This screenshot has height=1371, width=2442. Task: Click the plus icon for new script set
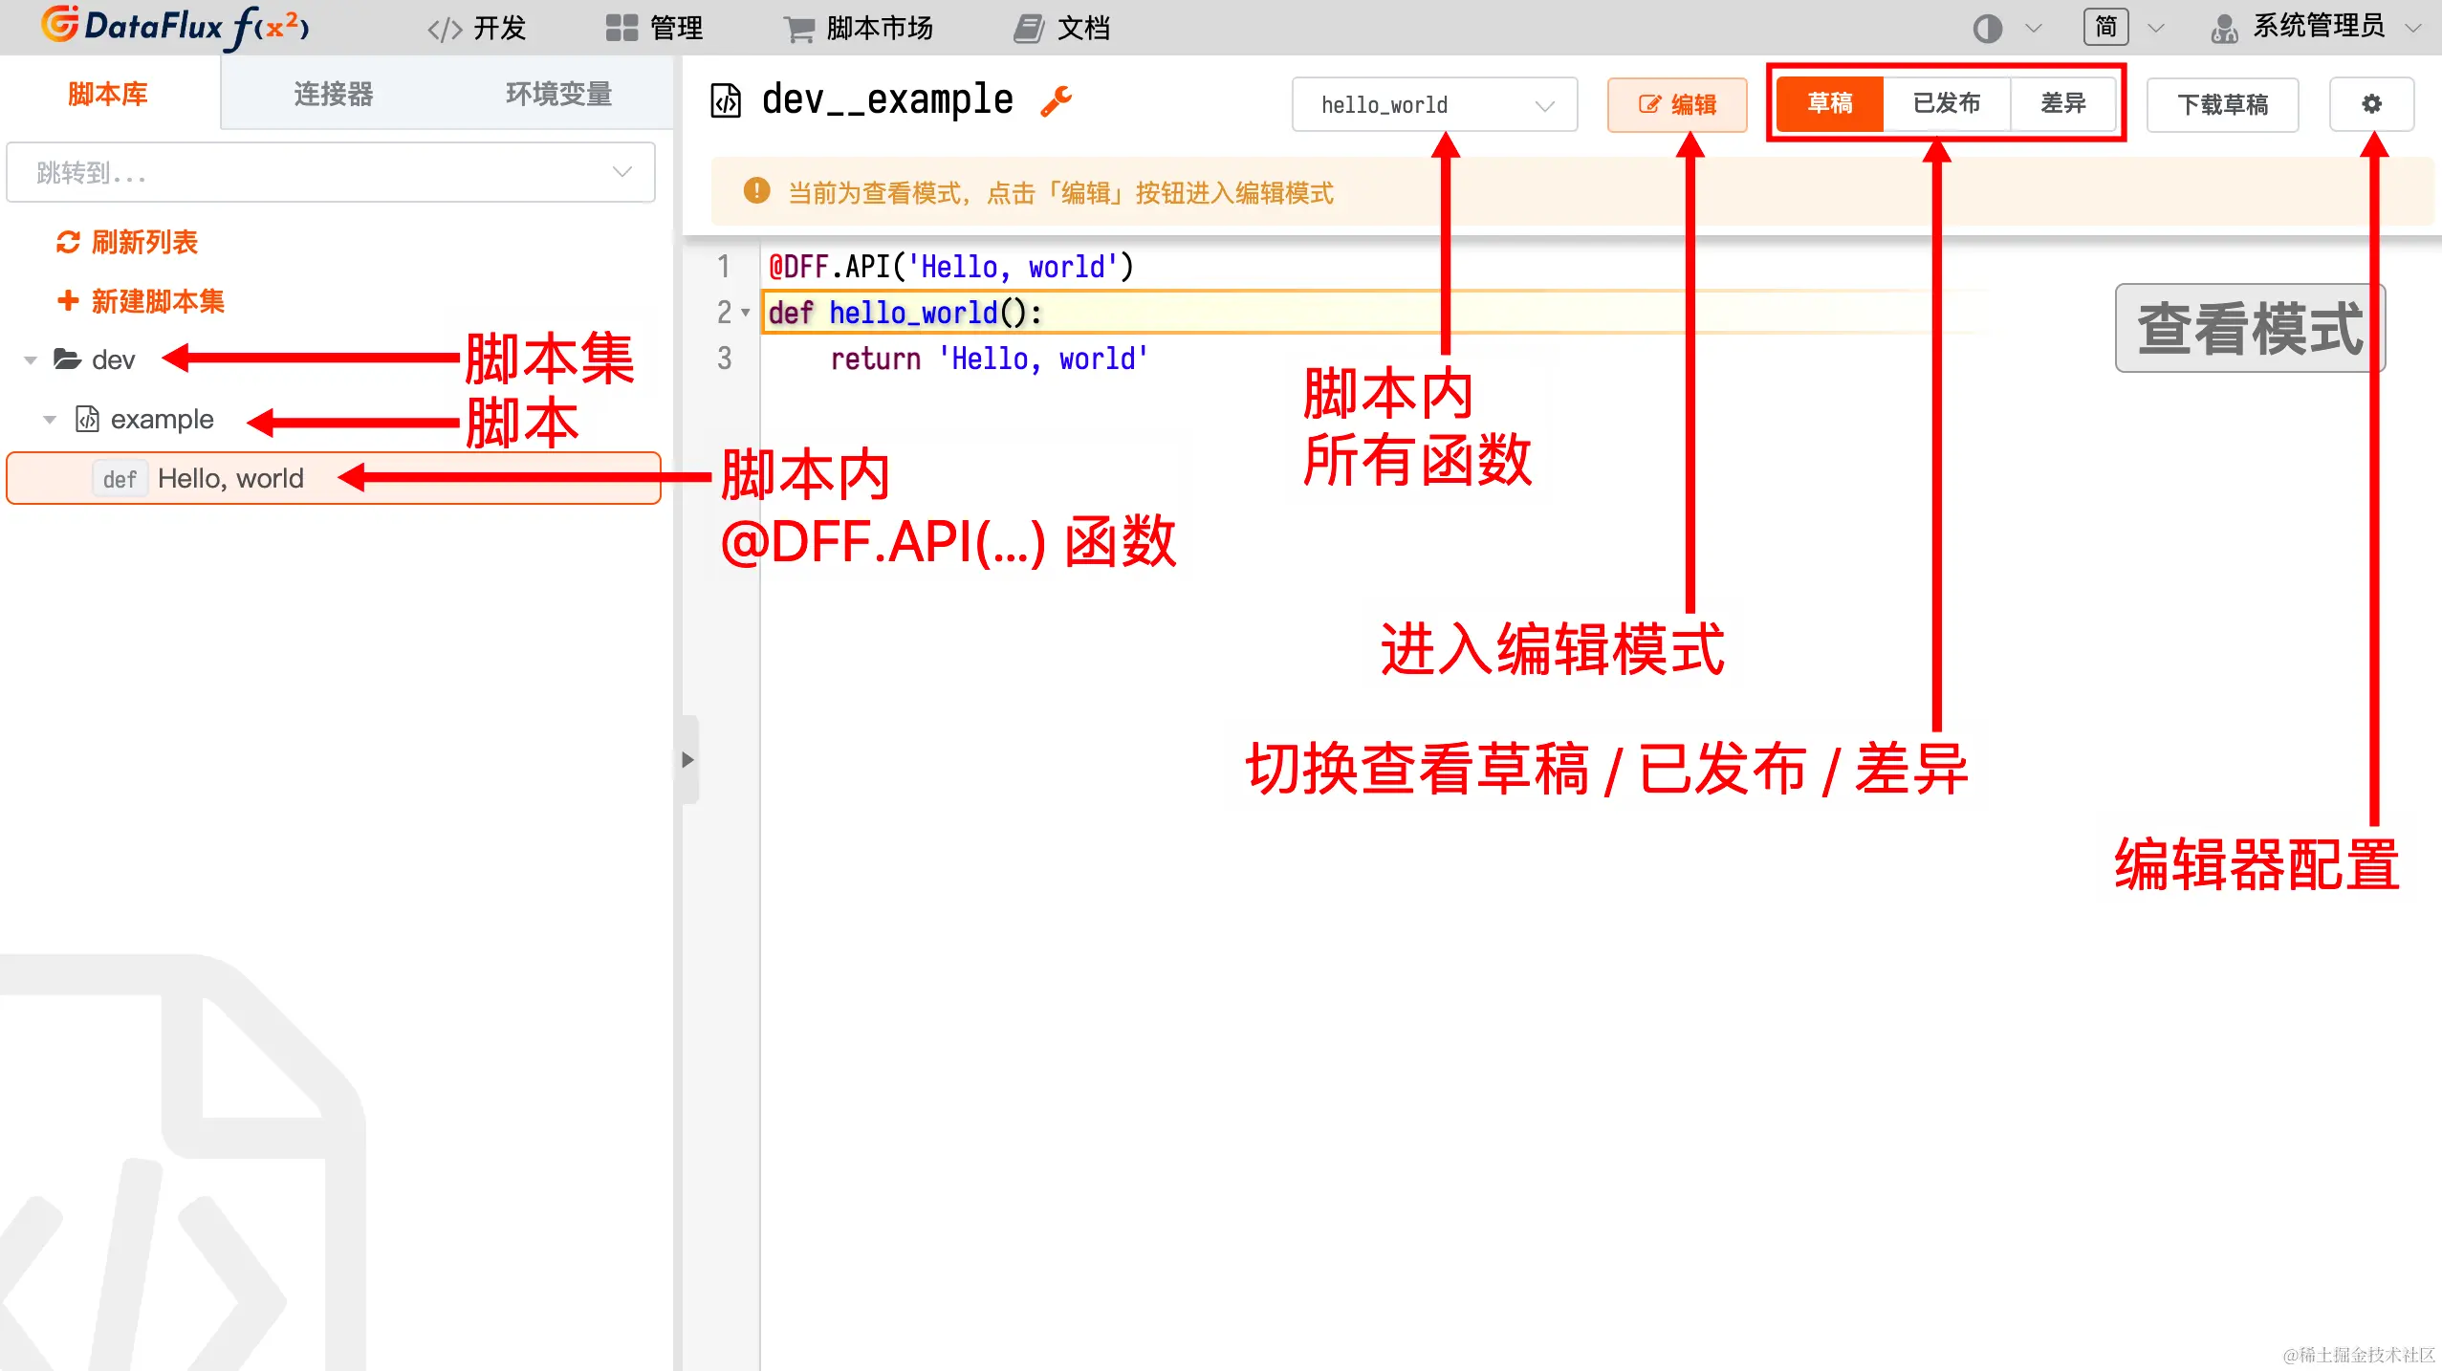68,301
